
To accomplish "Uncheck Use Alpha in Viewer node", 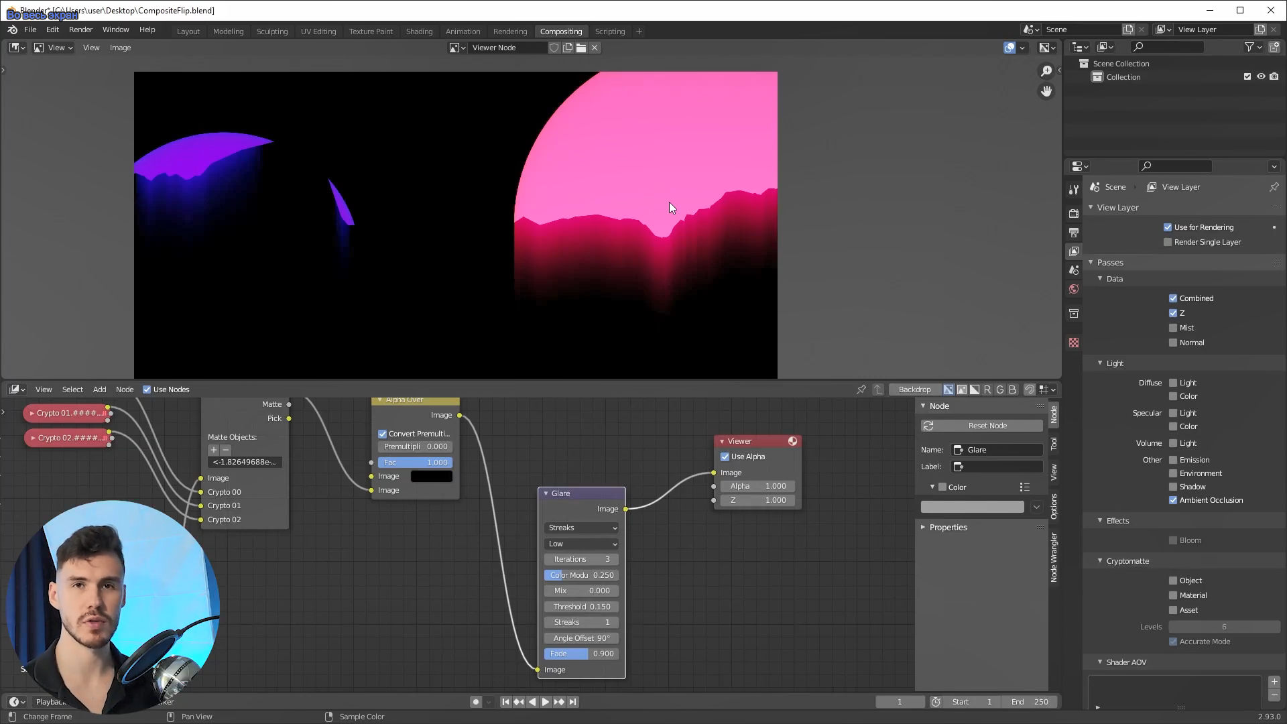I will coord(725,457).
